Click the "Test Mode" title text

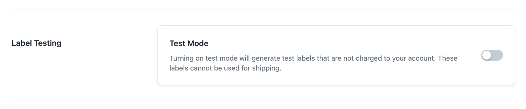[x=189, y=43]
